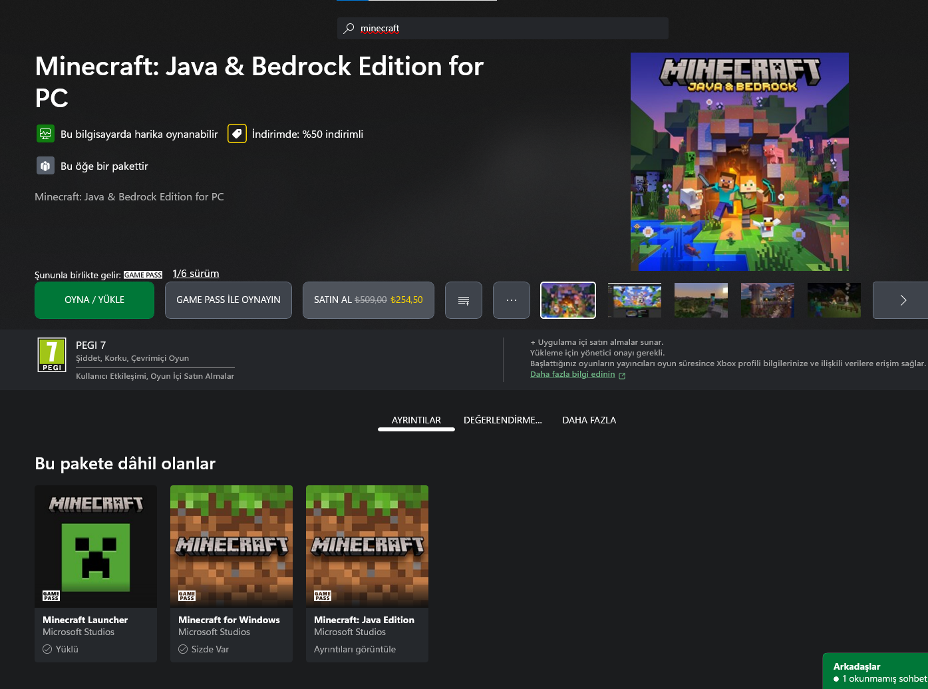This screenshot has height=689, width=928.
Task: Click GAME PASS İLE OYNAYIN button
Action: click(228, 300)
